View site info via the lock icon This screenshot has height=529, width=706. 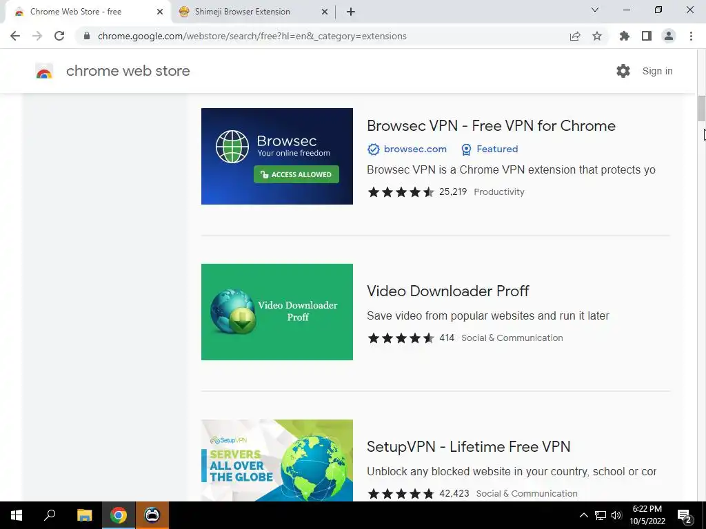click(87, 36)
